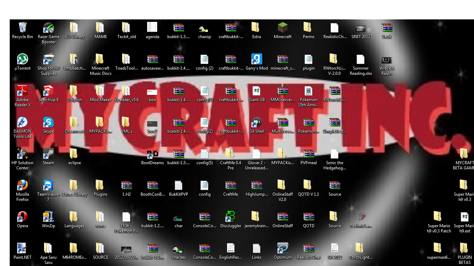Click the WinZip desktop icon
This screenshot has height=266, width=474.
[x=49, y=217]
